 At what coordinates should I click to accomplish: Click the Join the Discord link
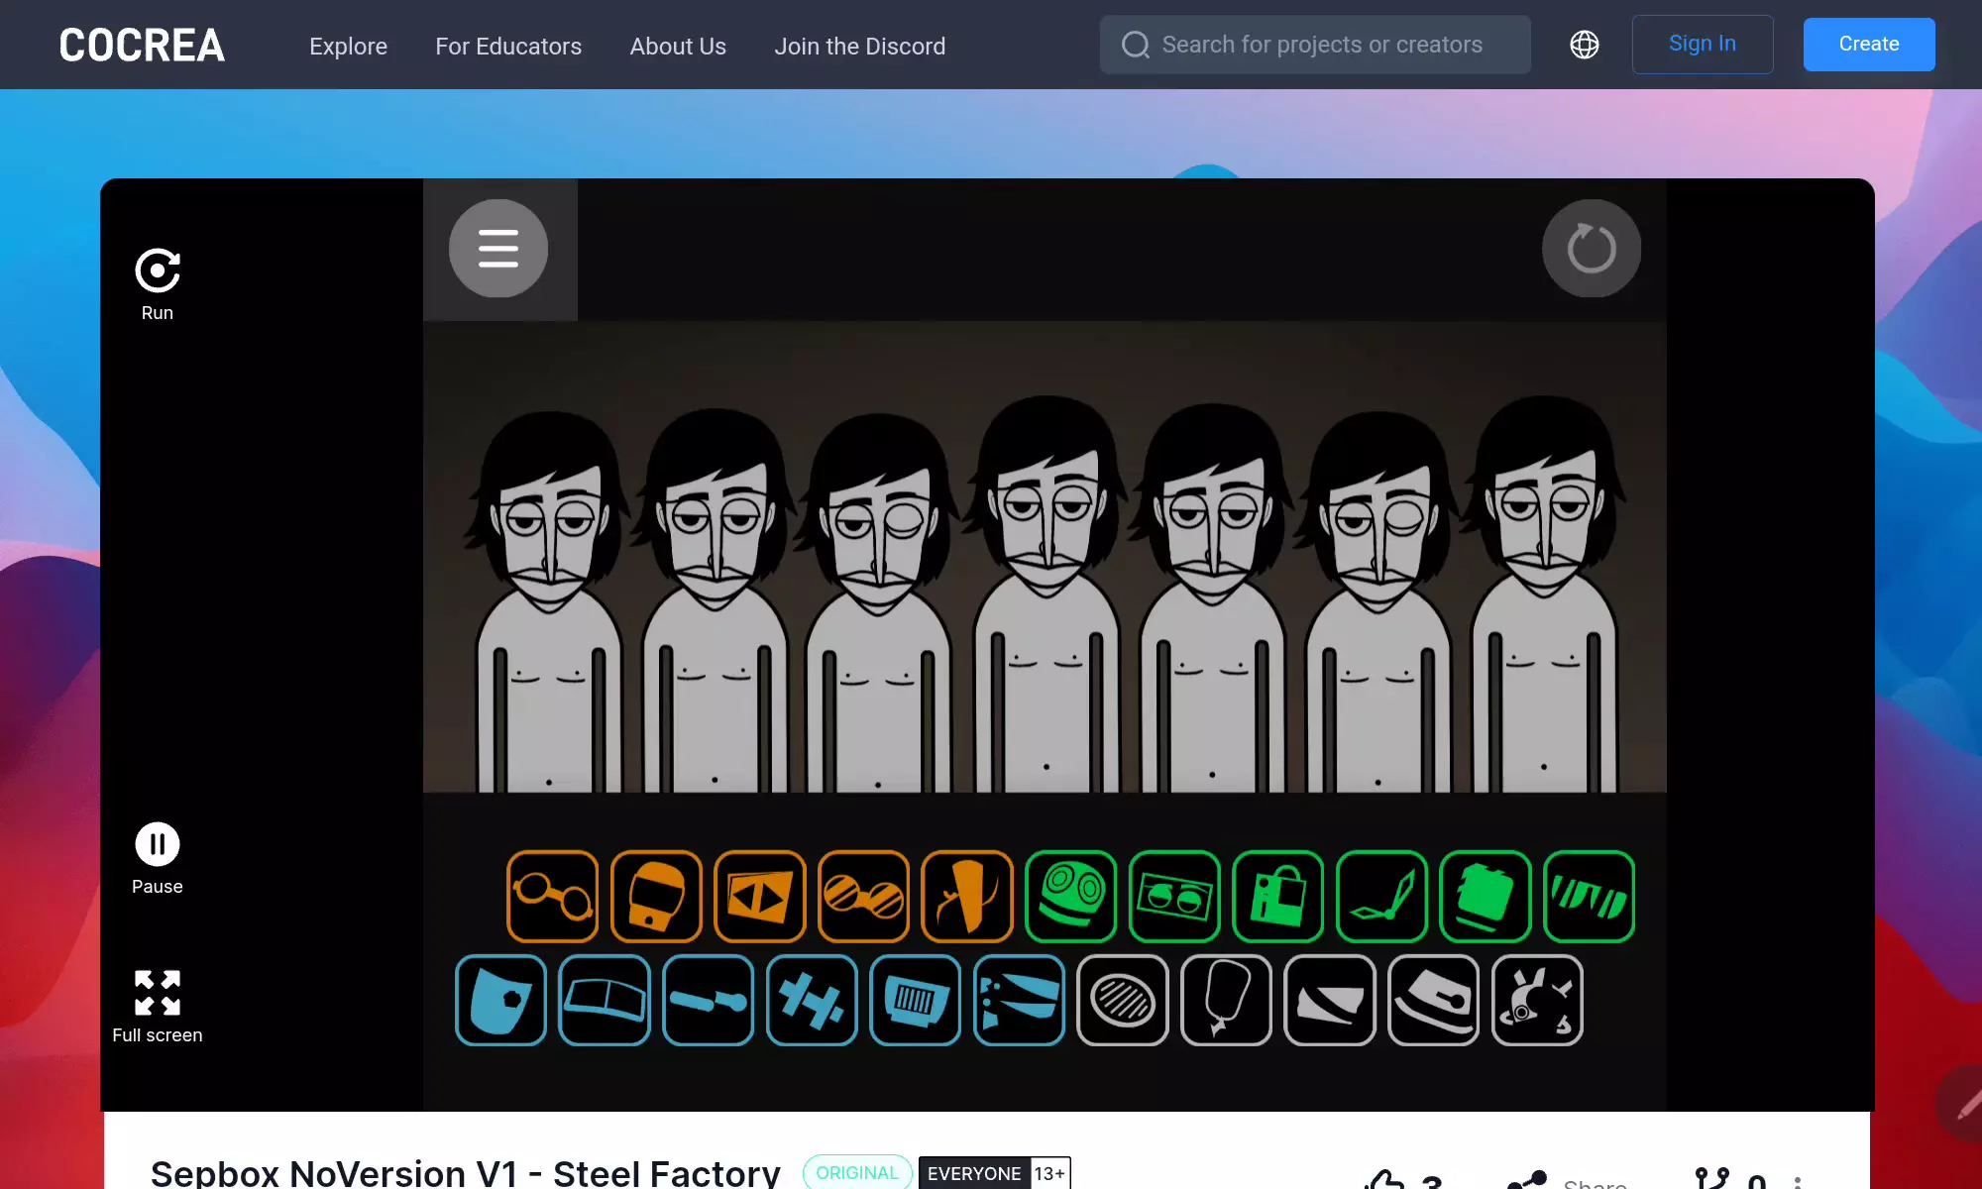(859, 47)
